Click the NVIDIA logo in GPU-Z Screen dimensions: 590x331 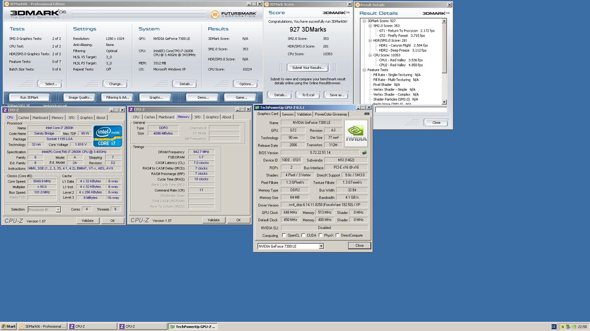(356, 133)
